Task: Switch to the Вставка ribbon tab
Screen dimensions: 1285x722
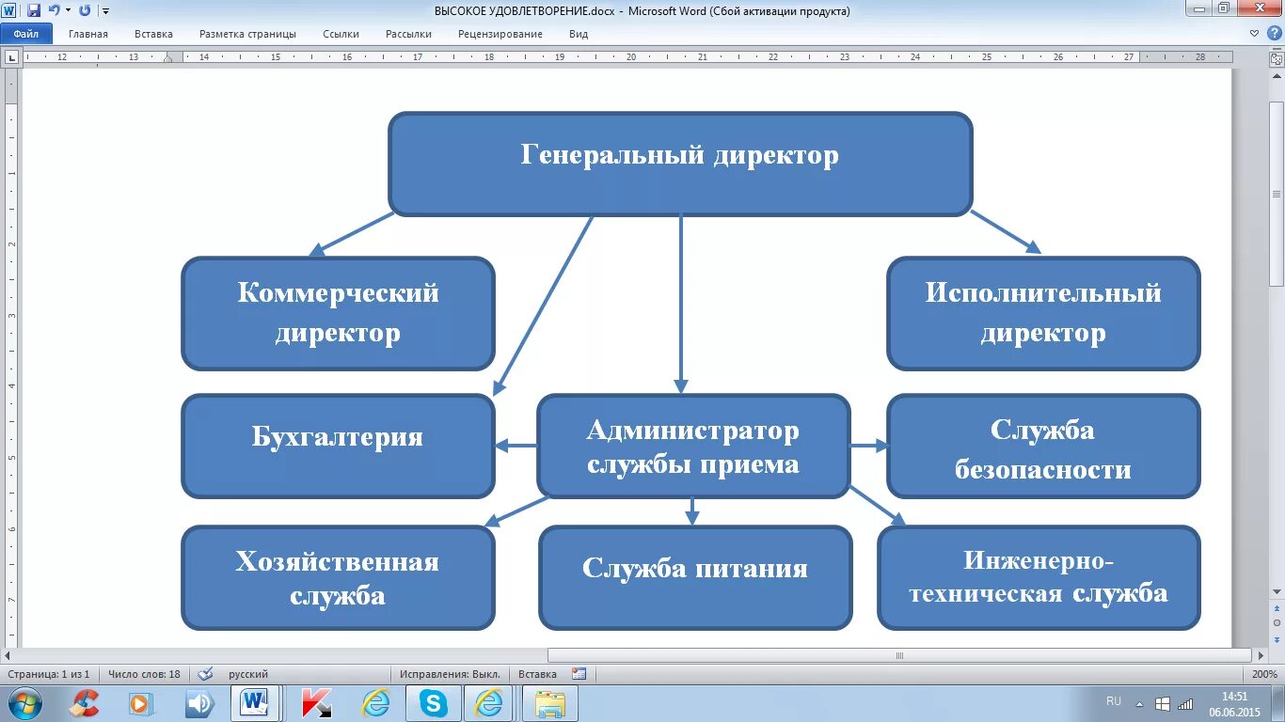Action: point(153,34)
